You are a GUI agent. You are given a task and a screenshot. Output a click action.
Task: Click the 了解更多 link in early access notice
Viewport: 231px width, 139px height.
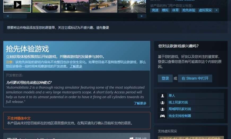pyautogui.click(x=76, y=66)
